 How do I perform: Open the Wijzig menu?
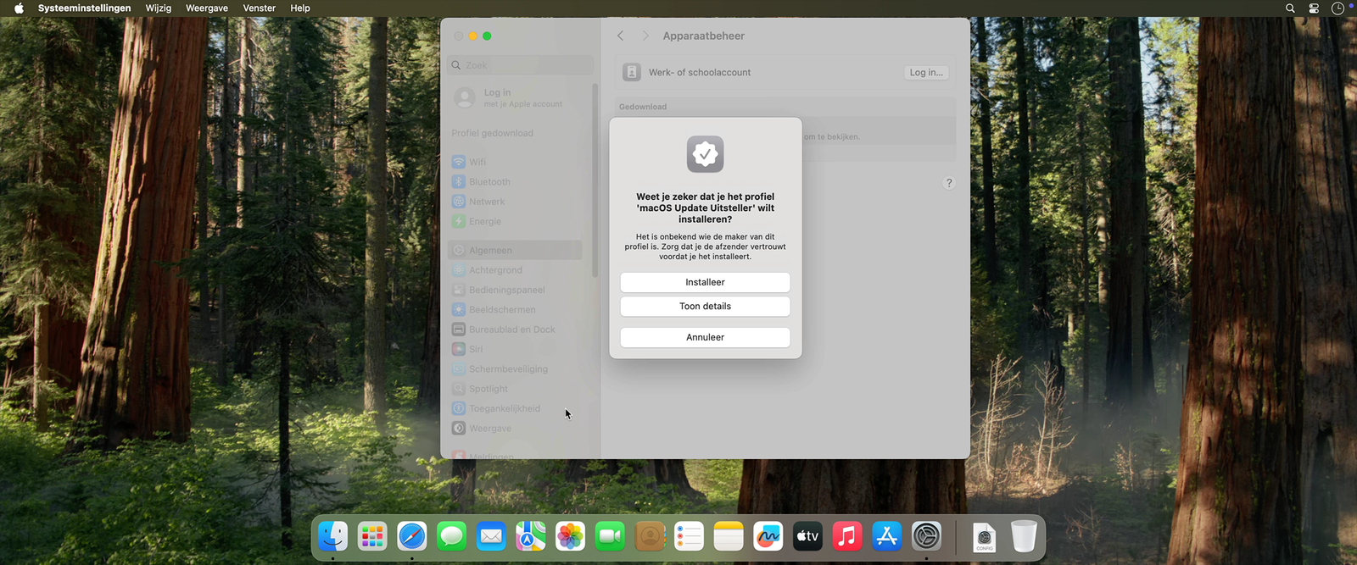pos(159,8)
